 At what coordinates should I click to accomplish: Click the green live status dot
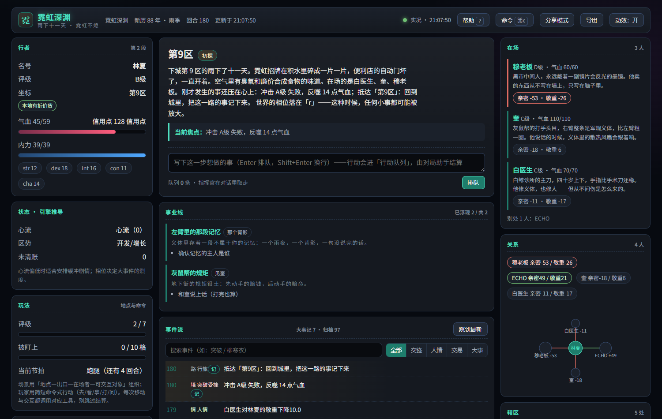tap(405, 20)
